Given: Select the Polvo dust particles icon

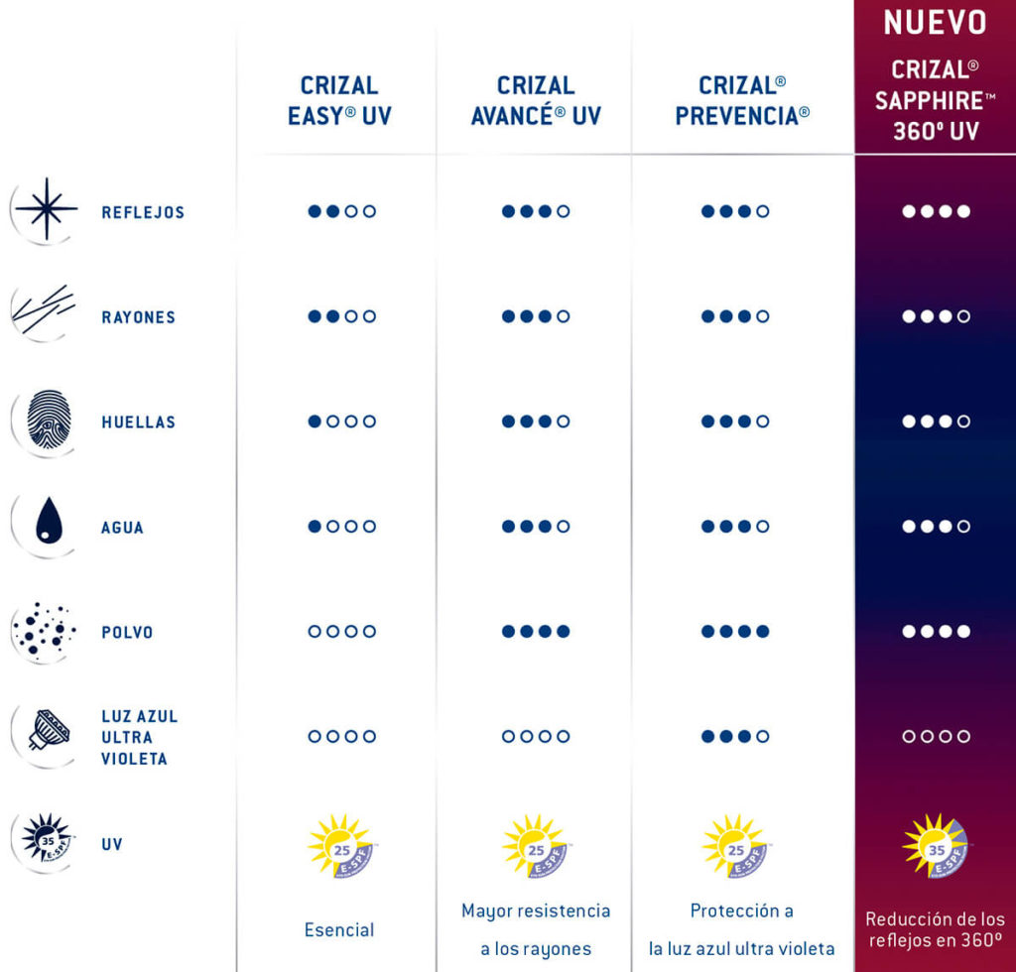Looking at the screenshot, I should (x=44, y=630).
